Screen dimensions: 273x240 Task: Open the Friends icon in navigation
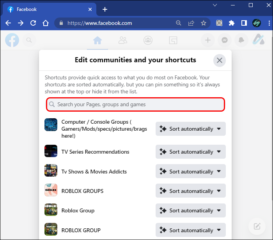(123, 40)
